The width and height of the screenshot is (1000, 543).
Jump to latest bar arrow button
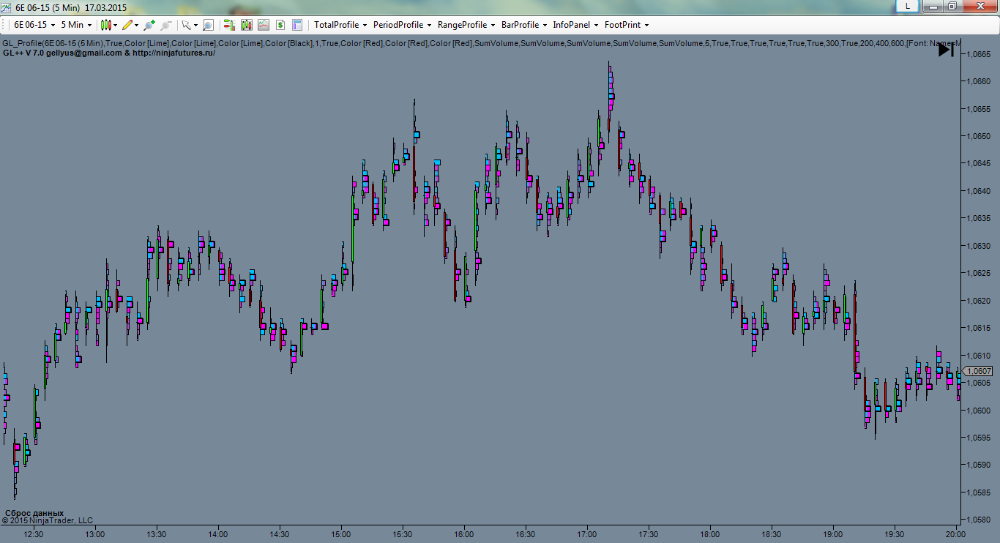[946, 50]
